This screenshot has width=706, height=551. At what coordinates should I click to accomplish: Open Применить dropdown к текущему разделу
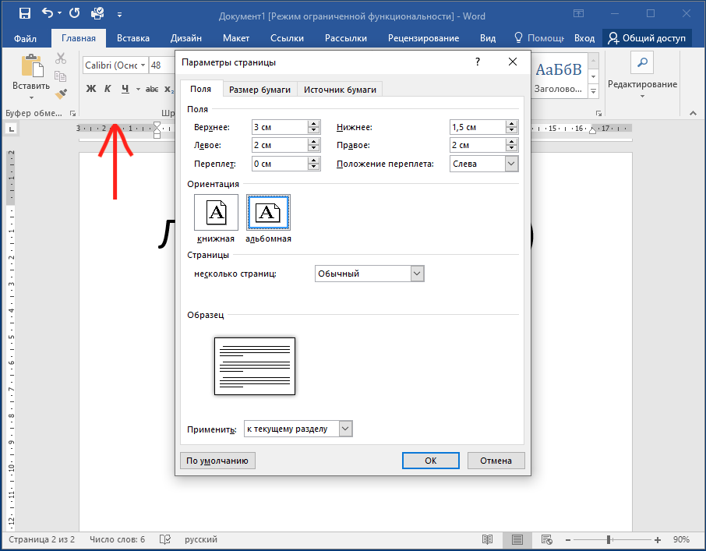click(x=298, y=429)
